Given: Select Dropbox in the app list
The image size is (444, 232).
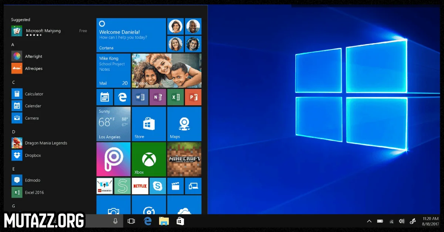Looking at the screenshot, I should (x=33, y=156).
